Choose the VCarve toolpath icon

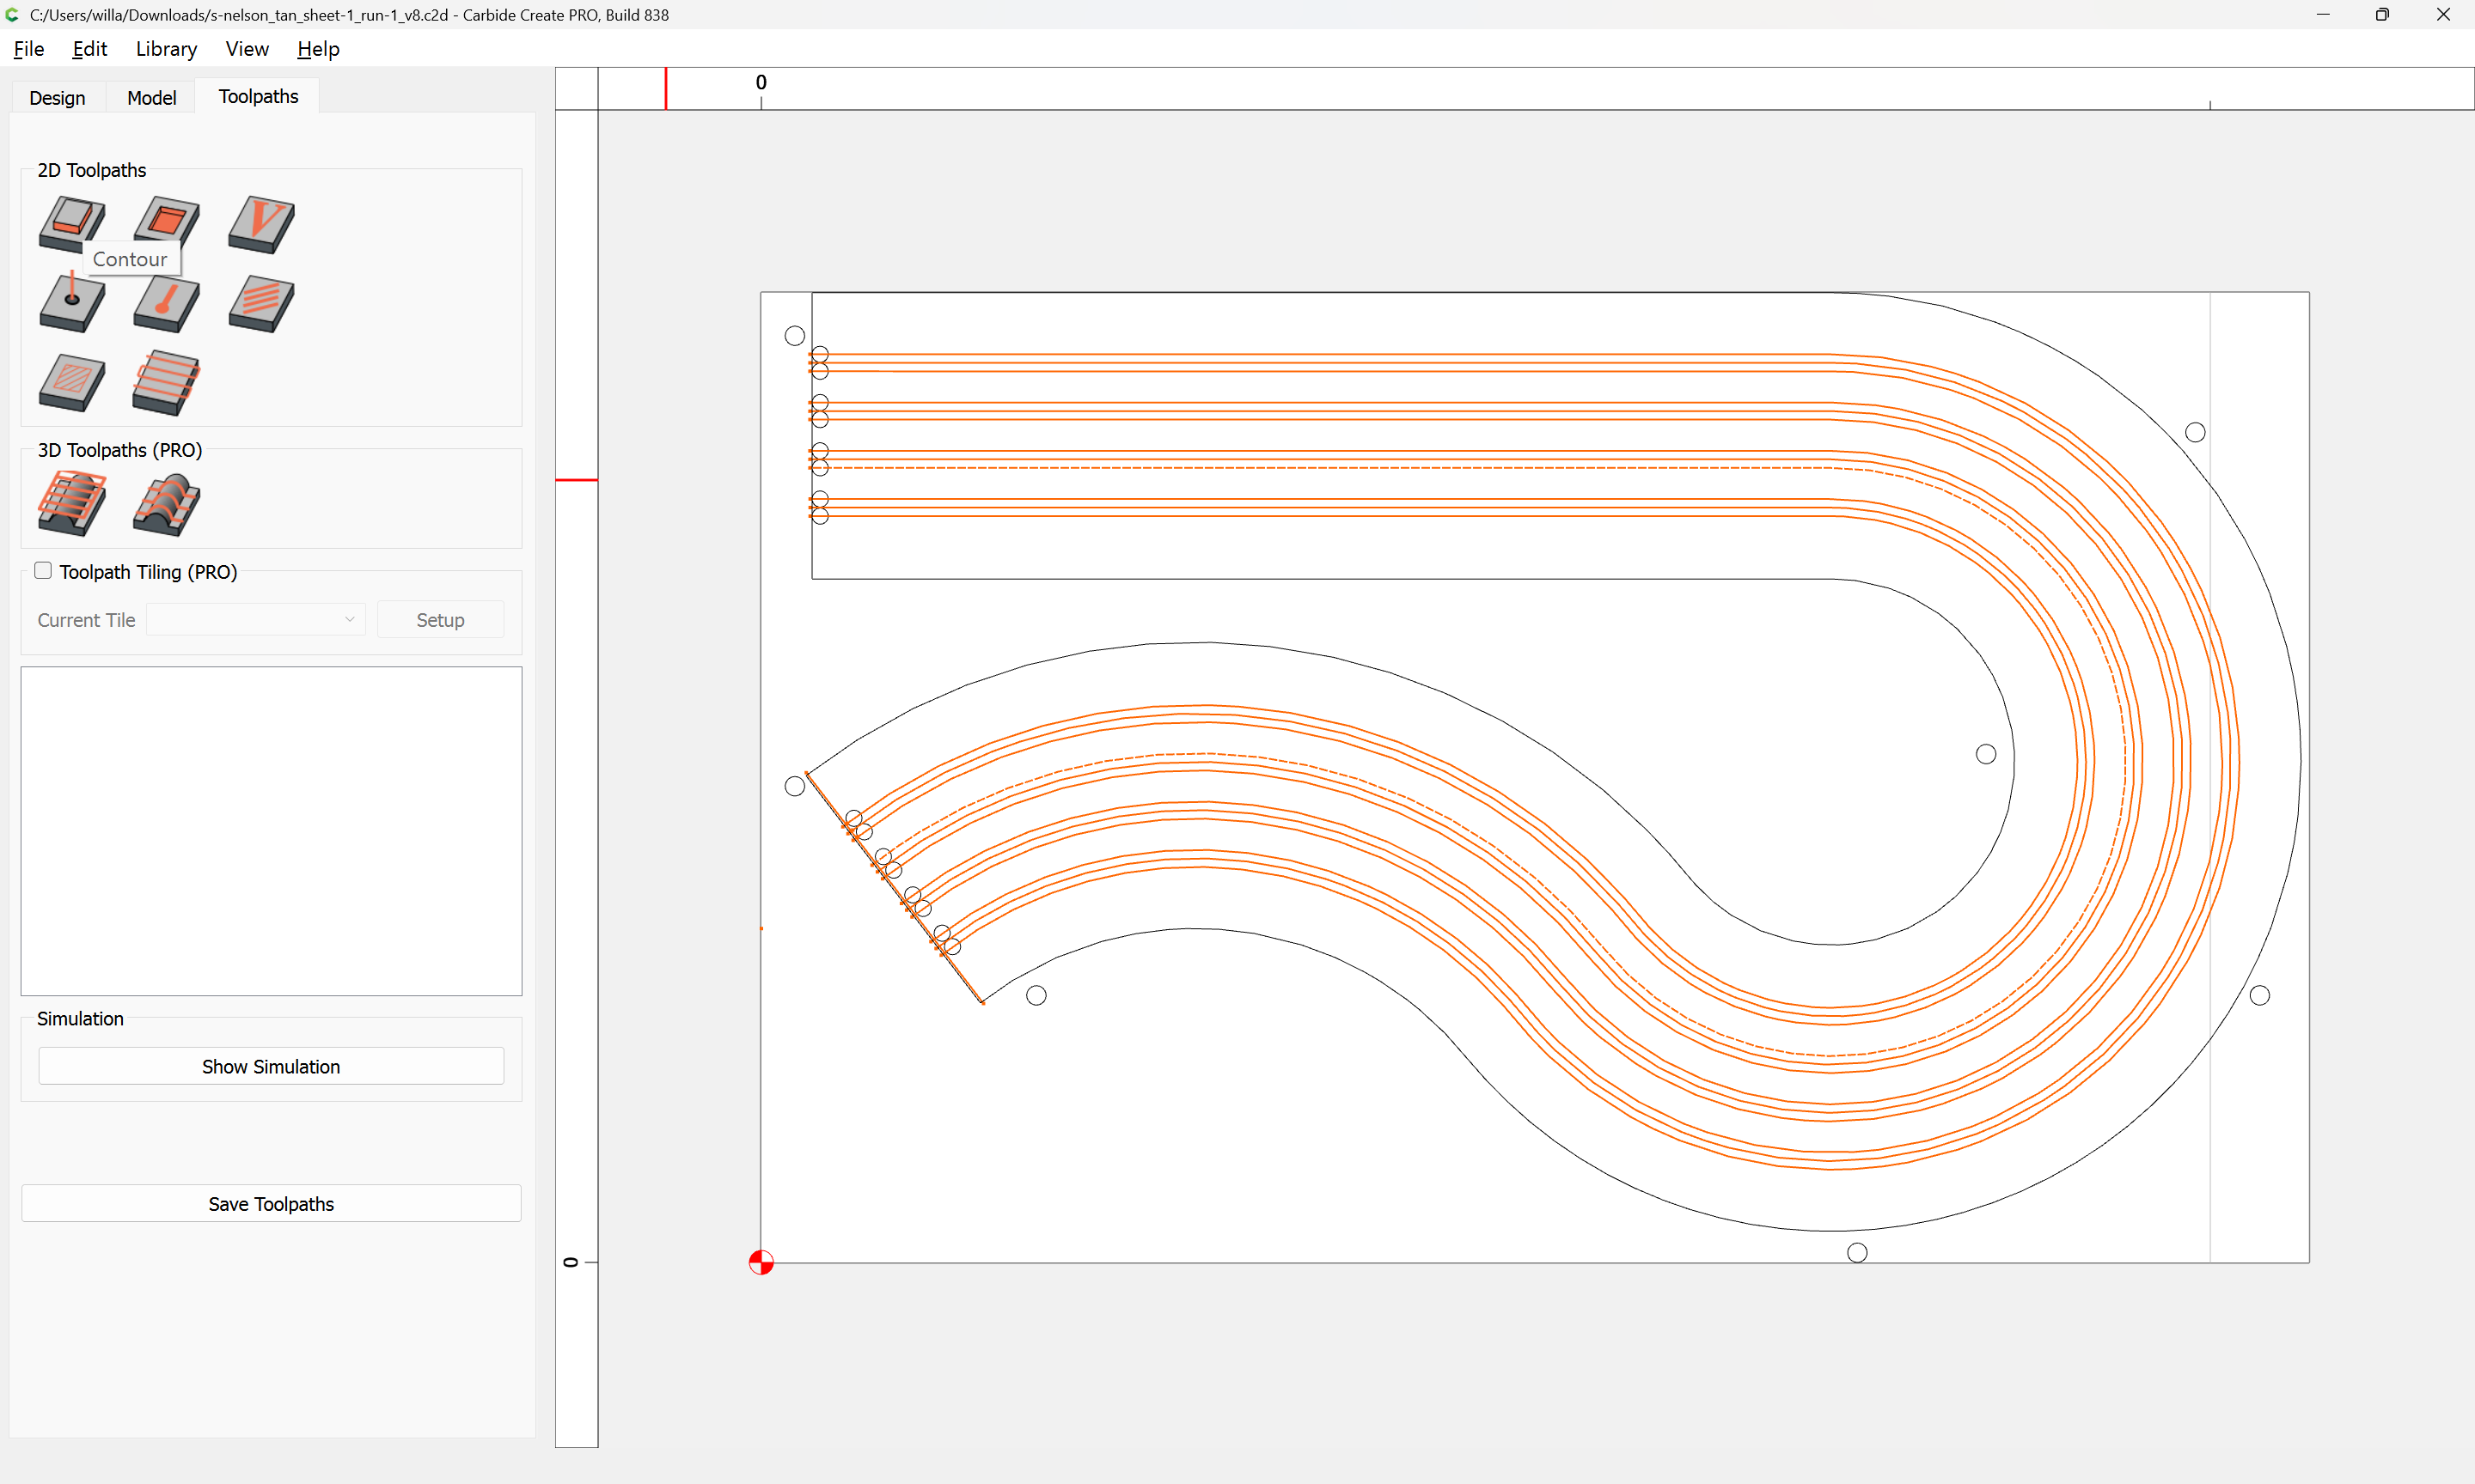pyautogui.click(x=261, y=222)
